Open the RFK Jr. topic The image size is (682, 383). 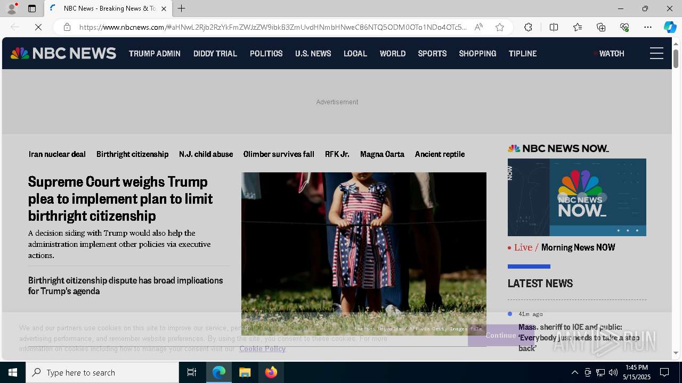point(337,154)
